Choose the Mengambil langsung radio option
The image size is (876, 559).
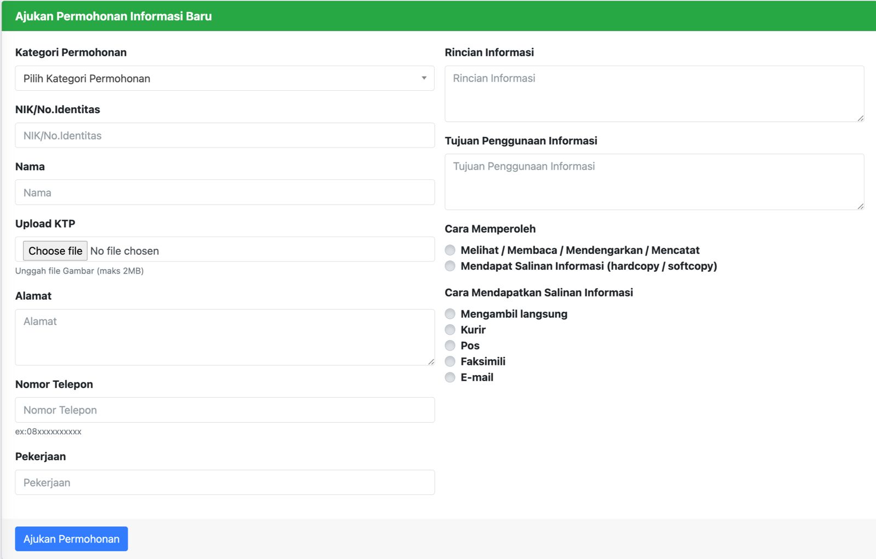click(x=450, y=314)
